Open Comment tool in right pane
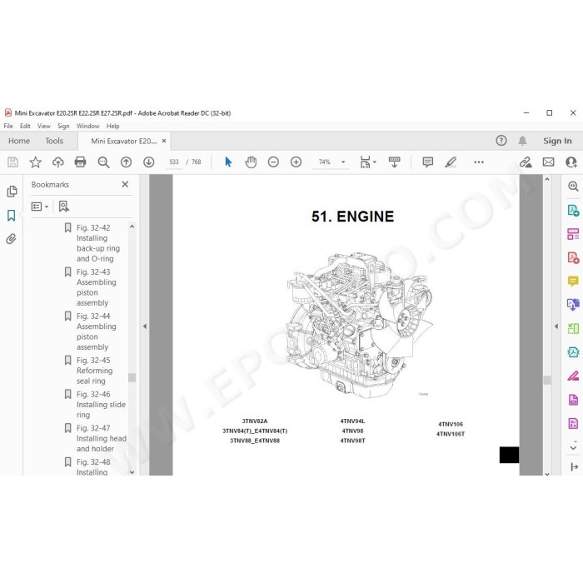Viewport: 583px width, 583px height. click(573, 282)
